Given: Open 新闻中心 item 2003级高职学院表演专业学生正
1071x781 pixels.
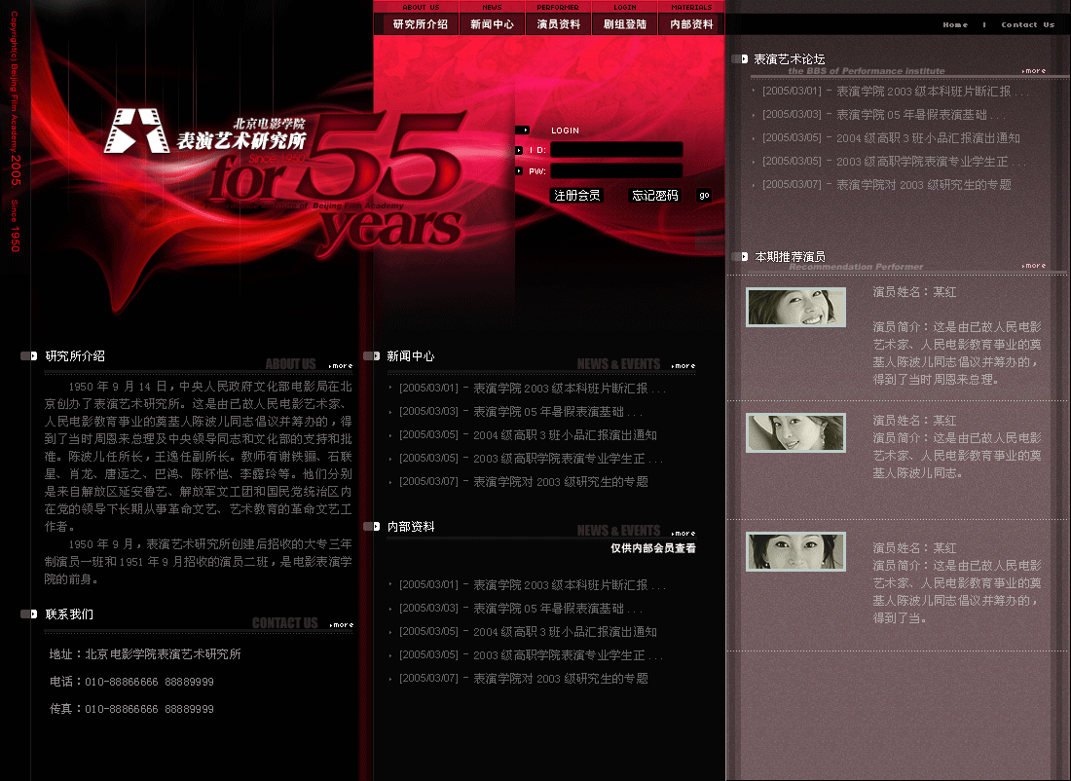Looking at the screenshot, I should click(x=531, y=459).
